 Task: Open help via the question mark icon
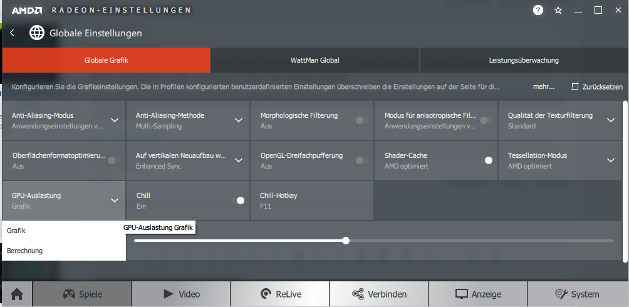click(x=538, y=10)
